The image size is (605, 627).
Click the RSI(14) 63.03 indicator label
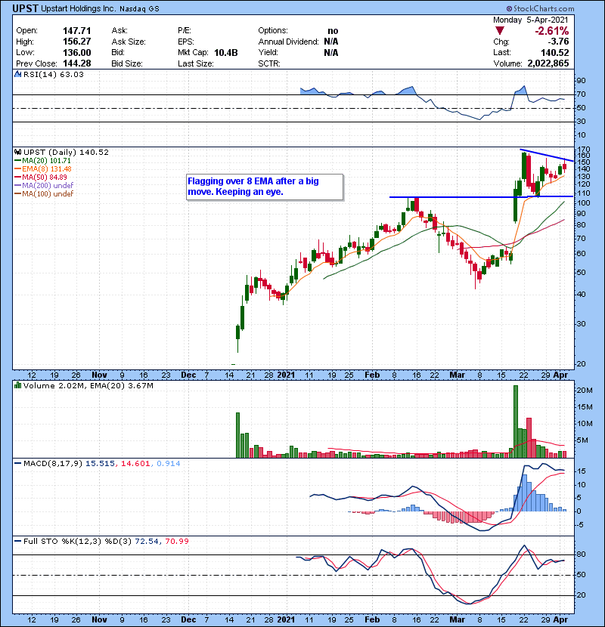coord(53,74)
